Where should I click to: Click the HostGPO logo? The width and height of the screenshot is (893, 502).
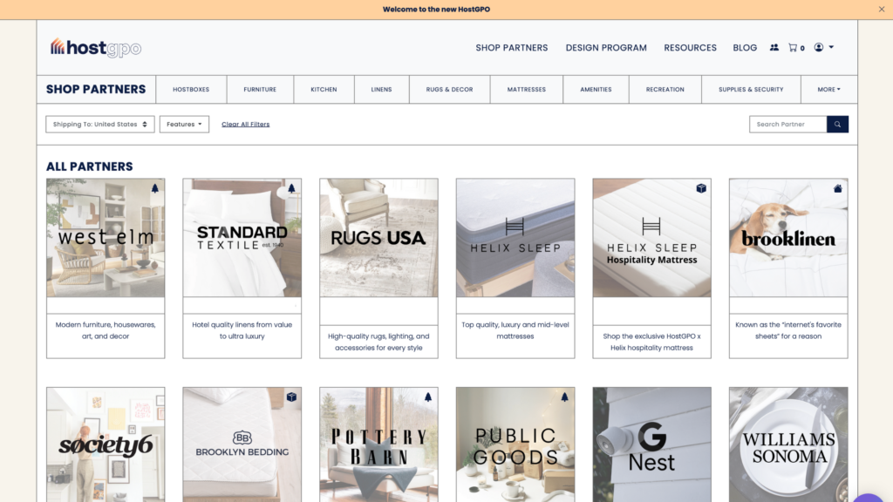[96, 48]
